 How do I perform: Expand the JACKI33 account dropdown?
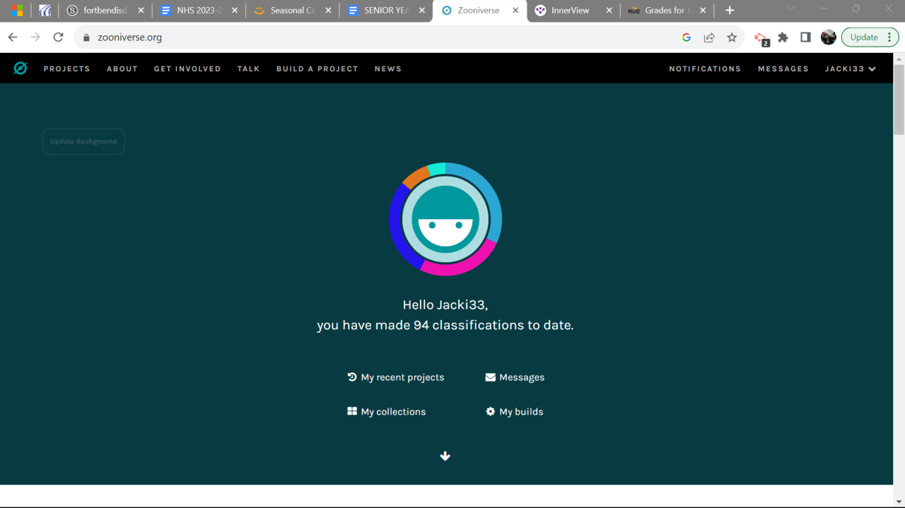pos(851,69)
